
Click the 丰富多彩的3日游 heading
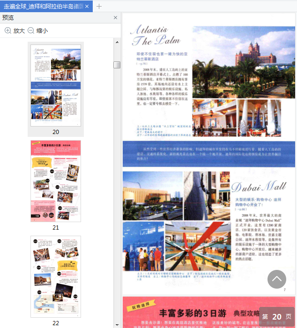[193, 313]
